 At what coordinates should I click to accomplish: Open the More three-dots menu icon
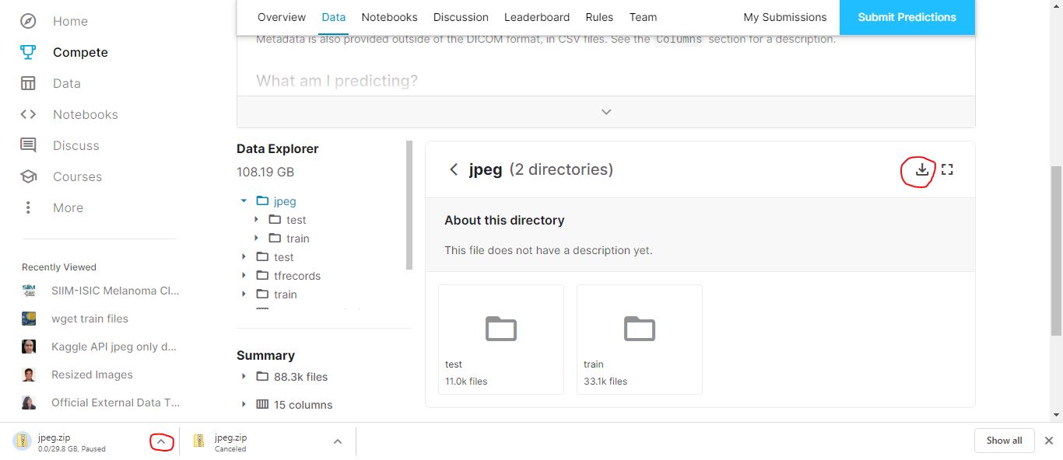tap(28, 207)
